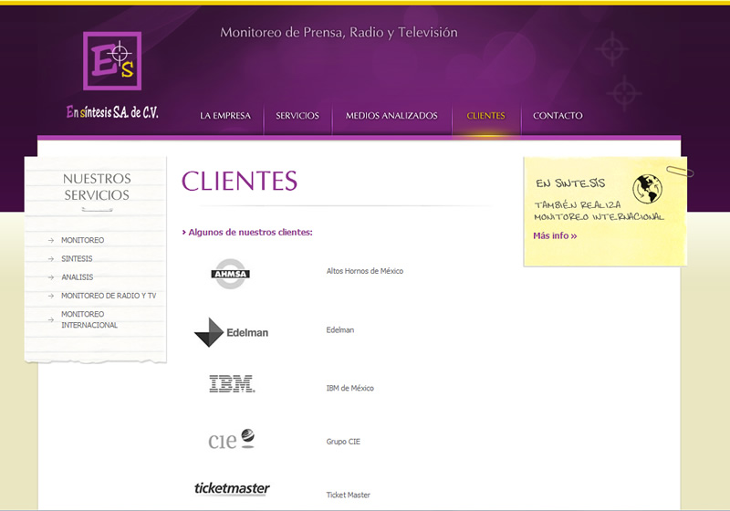Open the La Empresa menu item
The height and width of the screenshot is (511, 730).
(225, 116)
